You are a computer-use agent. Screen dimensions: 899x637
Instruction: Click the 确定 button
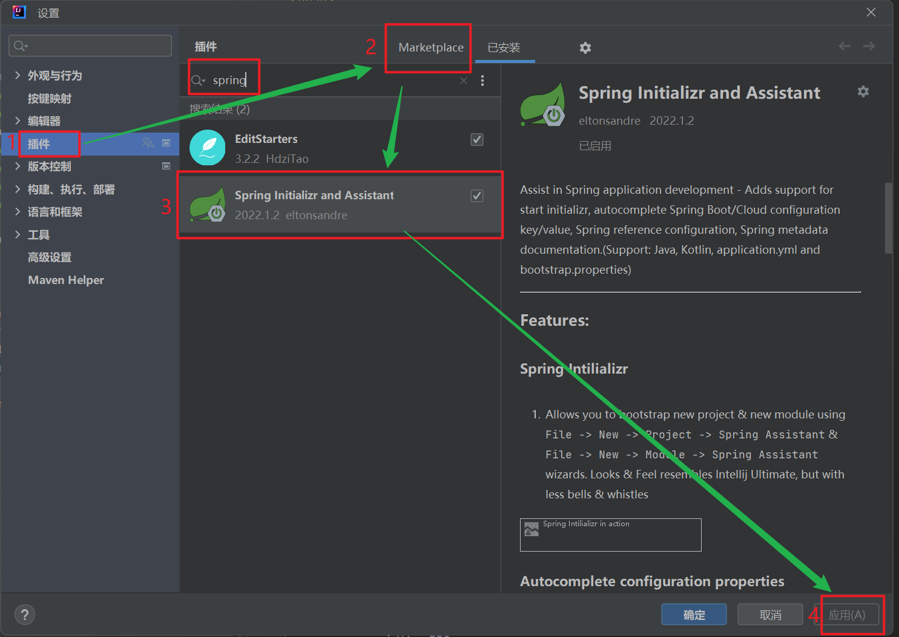pyautogui.click(x=694, y=615)
